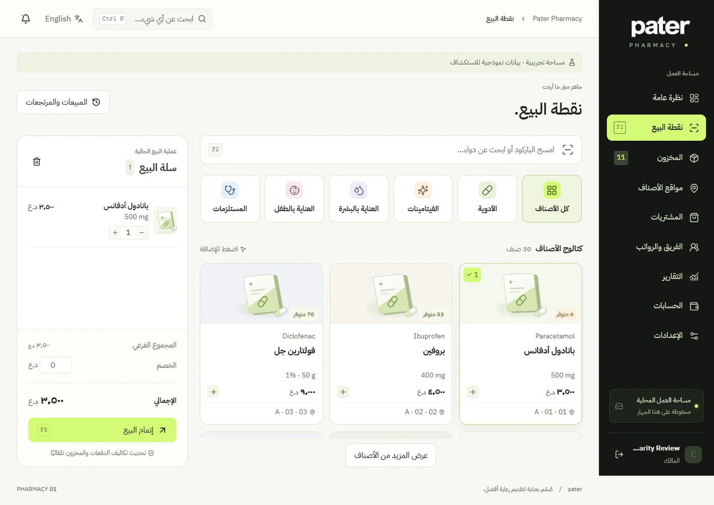Screen dimensions: 714x505
Task: Open Pater Pharmacy breadcrumb link
Action: click(557, 19)
